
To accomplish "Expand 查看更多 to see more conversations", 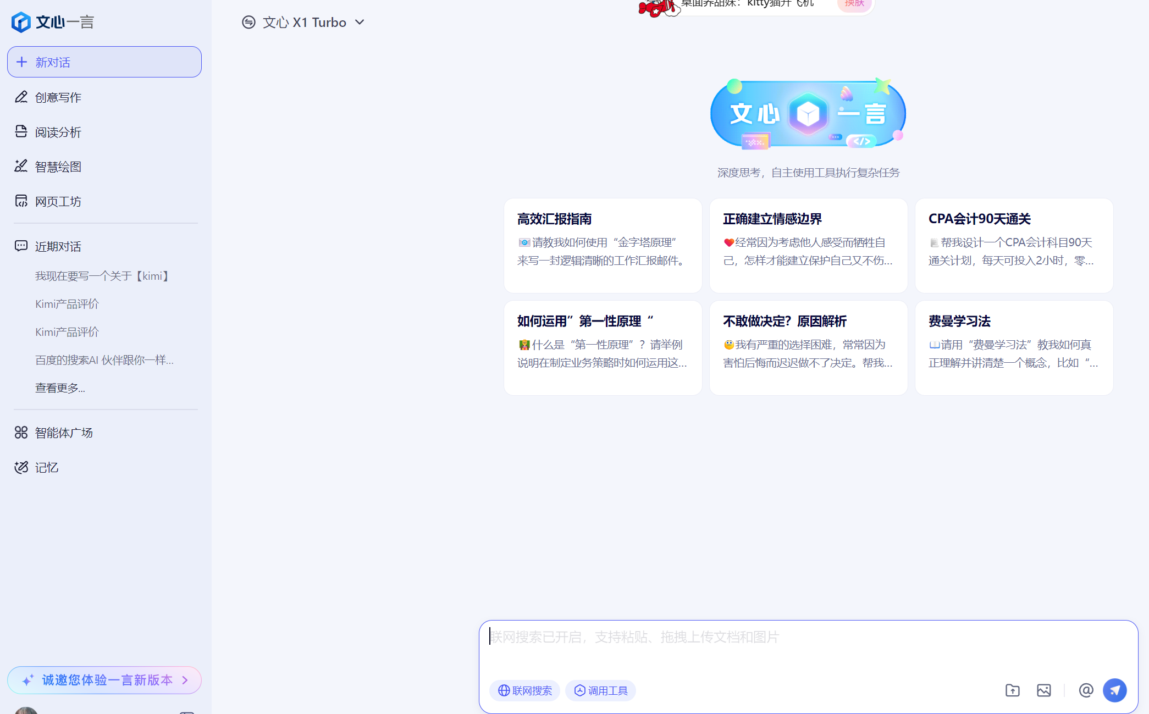I will tap(60, 388).
